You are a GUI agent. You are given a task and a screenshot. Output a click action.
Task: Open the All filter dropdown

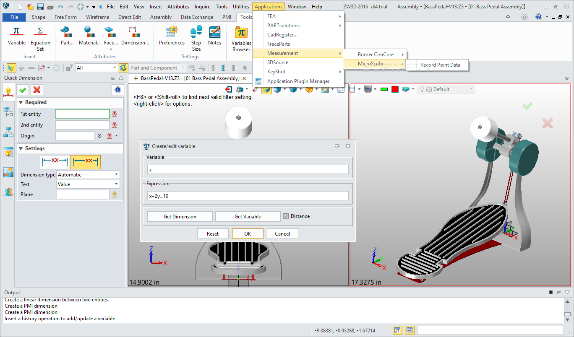coord(97,67)
